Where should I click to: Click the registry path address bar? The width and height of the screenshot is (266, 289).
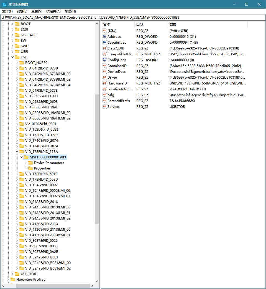[133, 17]
